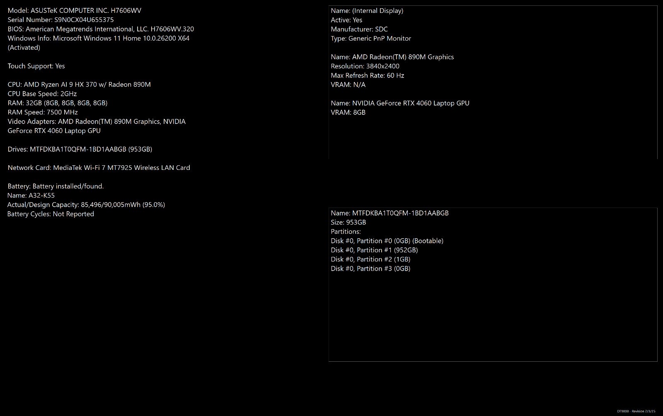Click Disk #0, Partition #1 (952GB) entry

pyautogui.click(x=374, y=250)
